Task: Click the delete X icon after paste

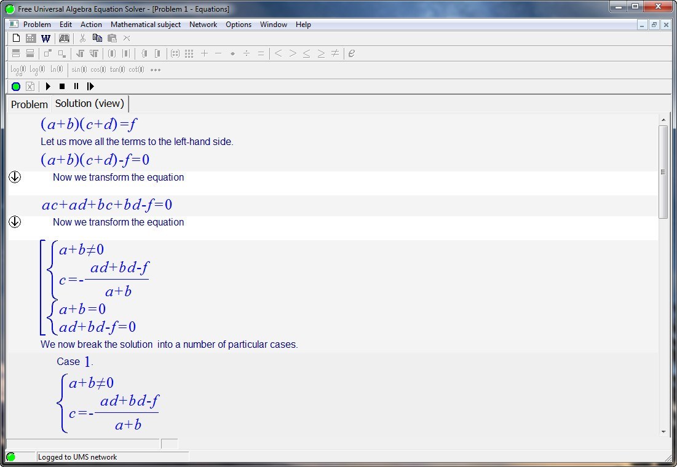Action: (127, 39)
